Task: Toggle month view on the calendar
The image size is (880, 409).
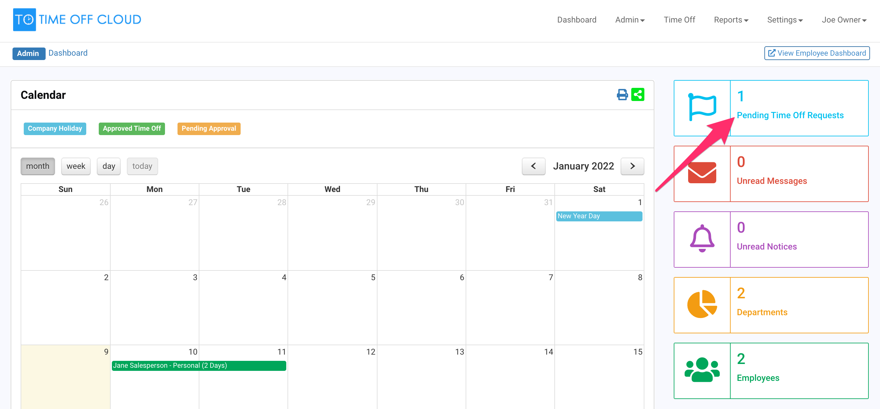Action: click(x=37, y=166)
